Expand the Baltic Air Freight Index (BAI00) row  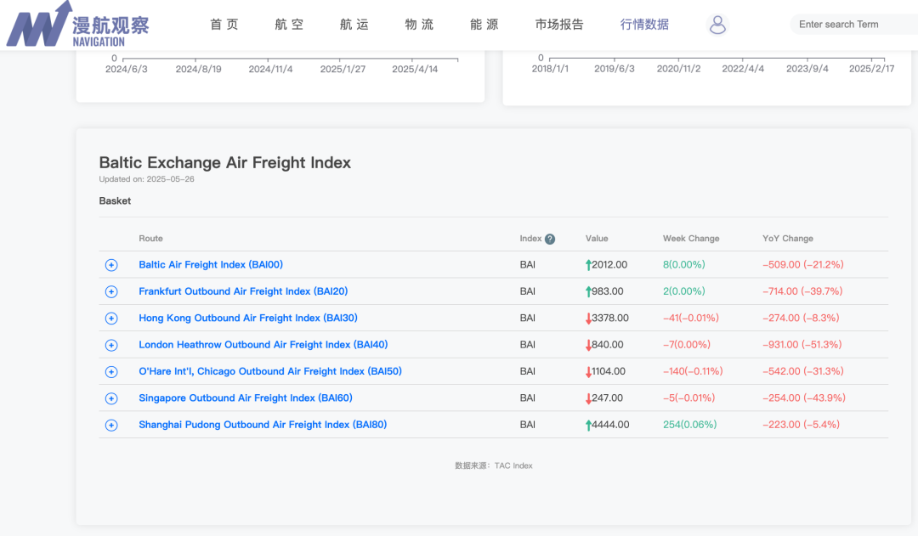(x=111, y=265)
